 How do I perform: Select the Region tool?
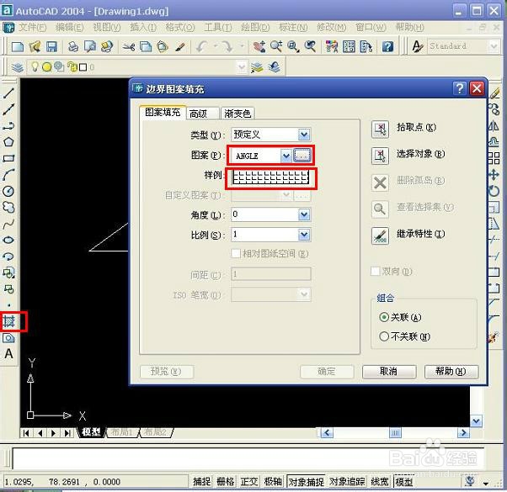click(x=8, y=338)
